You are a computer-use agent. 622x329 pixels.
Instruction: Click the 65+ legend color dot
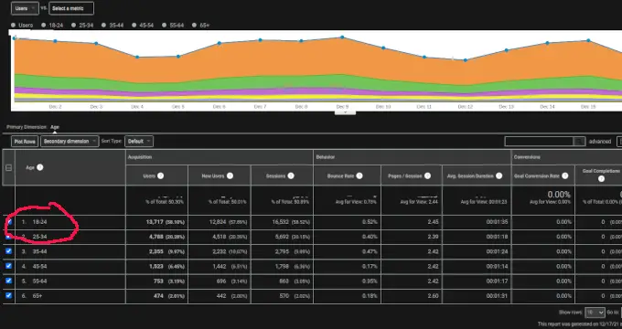[x=194, y=25]
